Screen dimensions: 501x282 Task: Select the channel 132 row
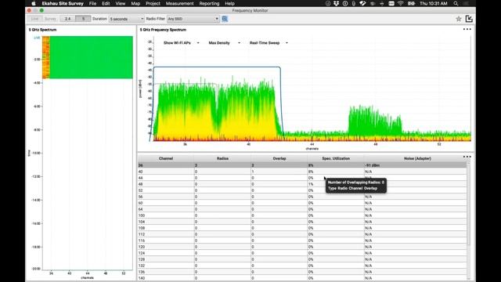302,266
